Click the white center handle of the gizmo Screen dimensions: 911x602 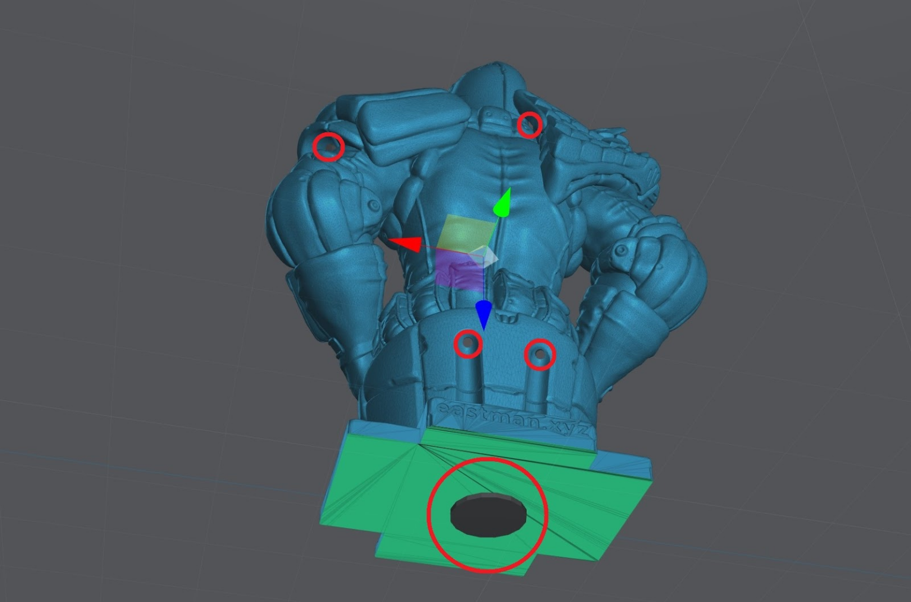coord(485,256)
